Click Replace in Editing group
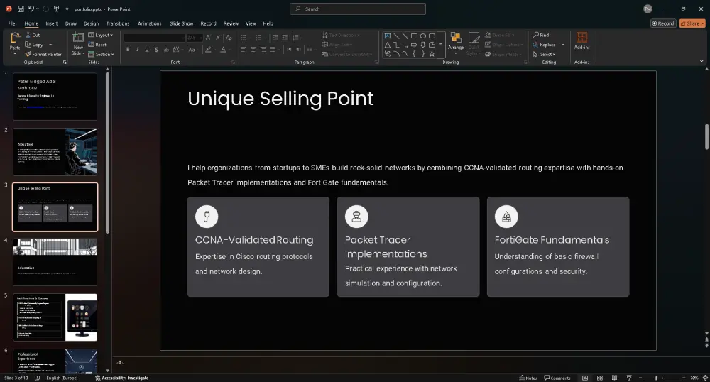 coord(544,45)
